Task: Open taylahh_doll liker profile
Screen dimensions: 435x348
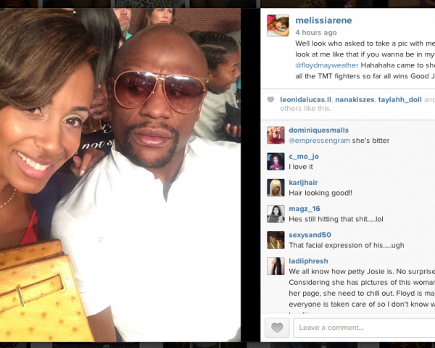Action: pyautogui.click(x=399, y=99)
